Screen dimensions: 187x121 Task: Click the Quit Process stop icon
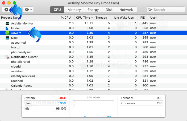pos(6,10)
